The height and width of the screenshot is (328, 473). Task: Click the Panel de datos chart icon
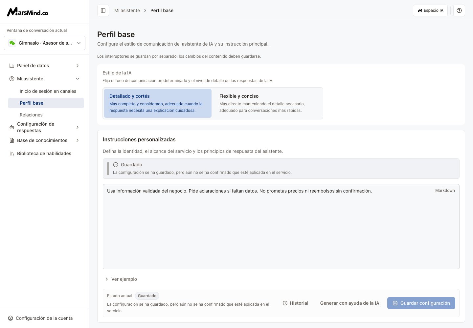pos(12,66)
